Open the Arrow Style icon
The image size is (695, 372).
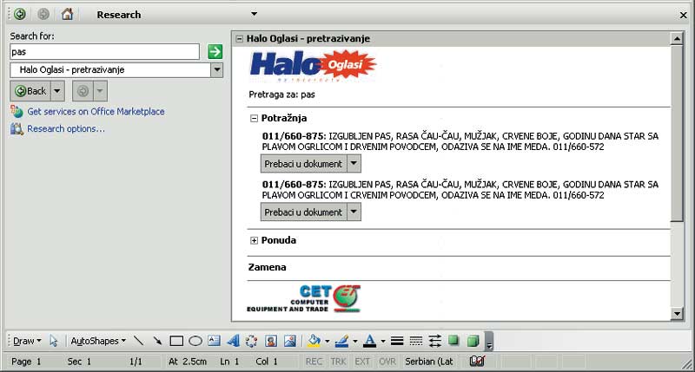click(x=435, y=341)
